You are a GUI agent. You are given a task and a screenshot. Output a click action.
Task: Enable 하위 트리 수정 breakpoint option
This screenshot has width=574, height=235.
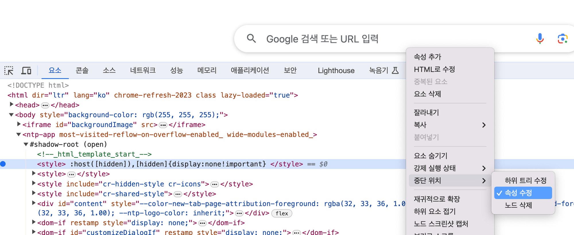coord(523,180)
